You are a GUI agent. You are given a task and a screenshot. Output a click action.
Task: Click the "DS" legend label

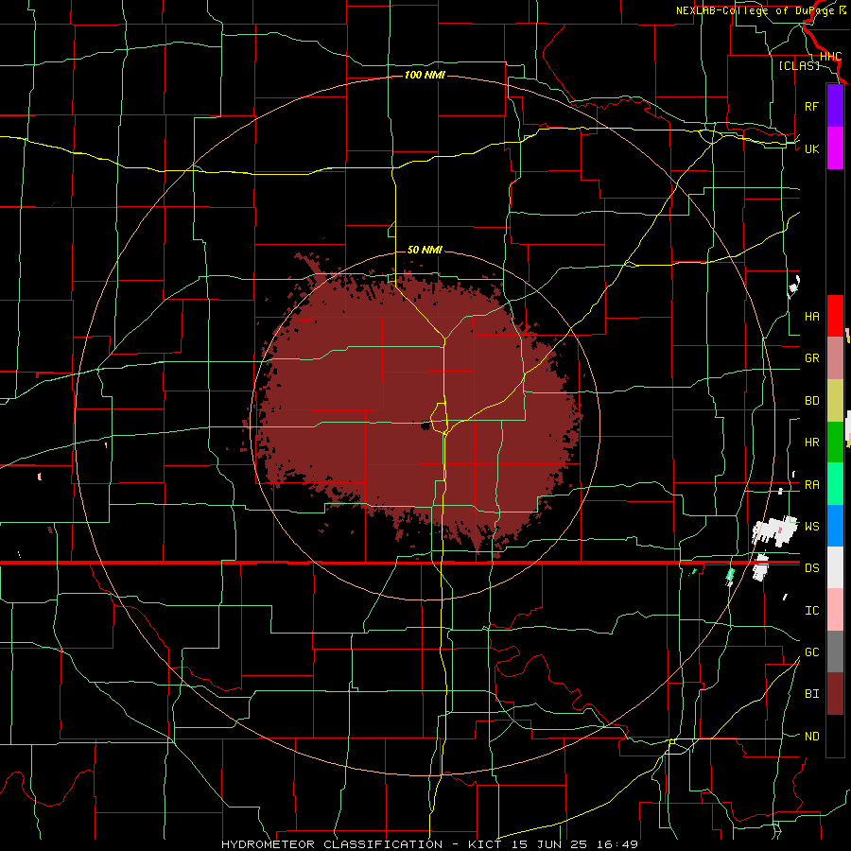(x=811, y=568)
